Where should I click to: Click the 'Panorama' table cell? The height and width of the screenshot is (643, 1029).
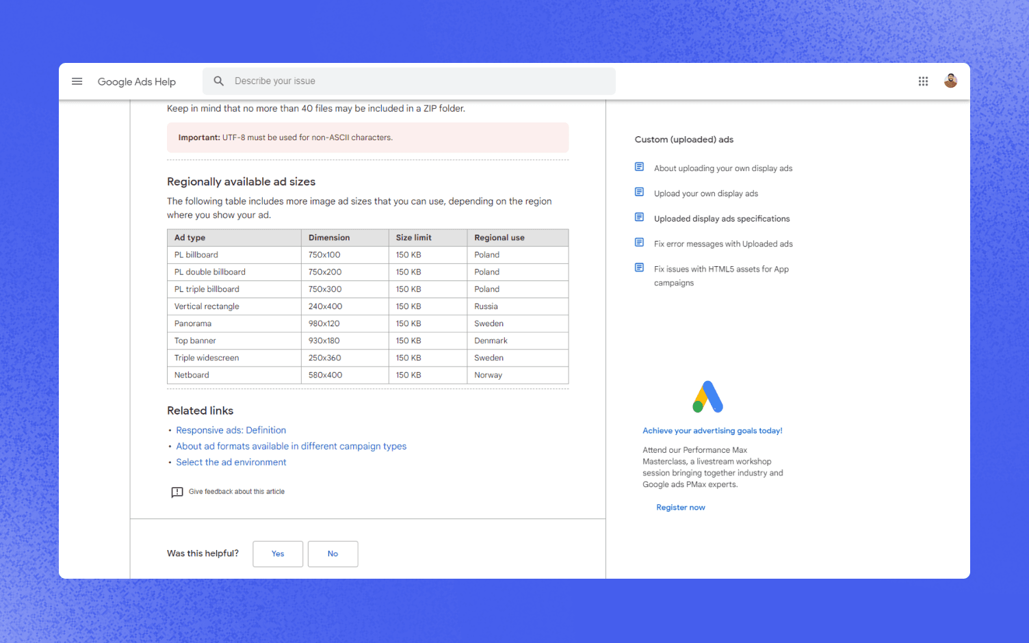coord(234,324)
